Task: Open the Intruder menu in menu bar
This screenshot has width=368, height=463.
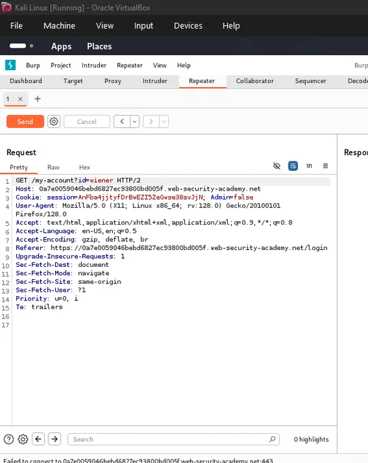Action: [x=94, y=65]
